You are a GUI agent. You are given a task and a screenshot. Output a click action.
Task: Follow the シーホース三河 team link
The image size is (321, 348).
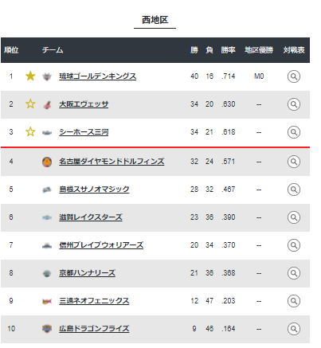(84, 132)
